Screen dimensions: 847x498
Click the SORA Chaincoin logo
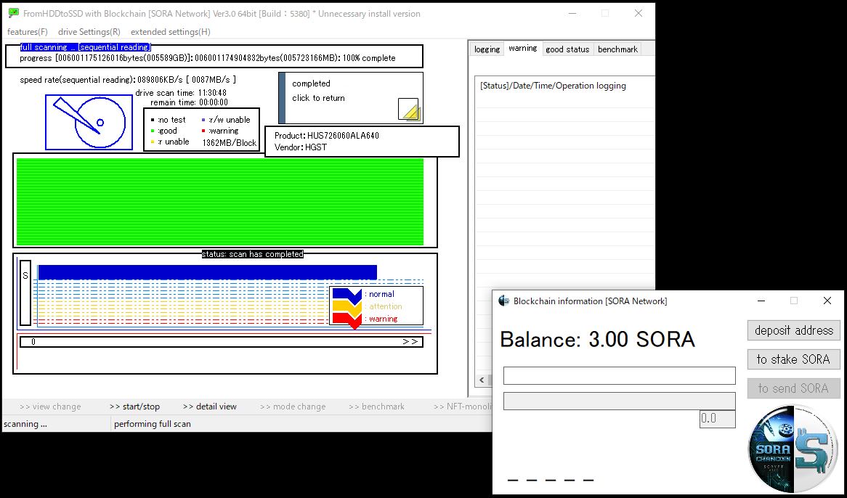[793, 449]
